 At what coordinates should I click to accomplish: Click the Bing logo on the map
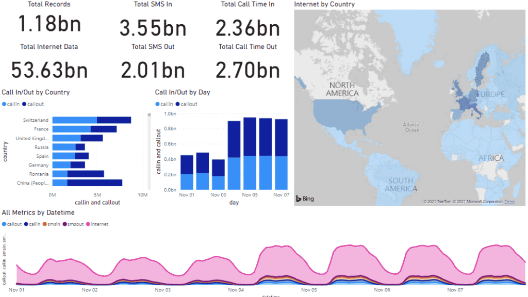[305, 199]
